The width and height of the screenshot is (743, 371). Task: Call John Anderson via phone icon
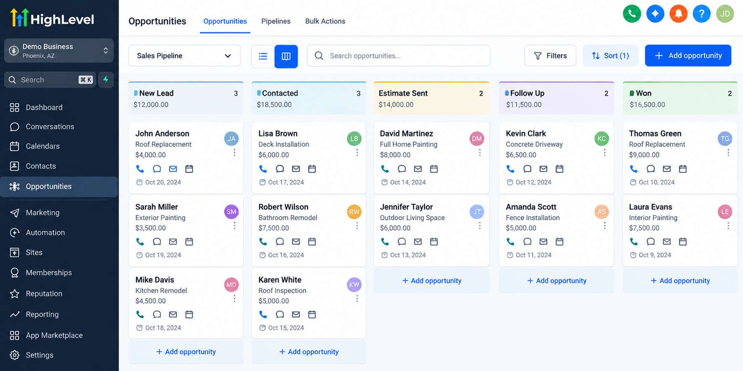(x=140, y=169)
